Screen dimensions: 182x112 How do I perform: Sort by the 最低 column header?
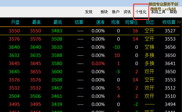click(58, 22)
